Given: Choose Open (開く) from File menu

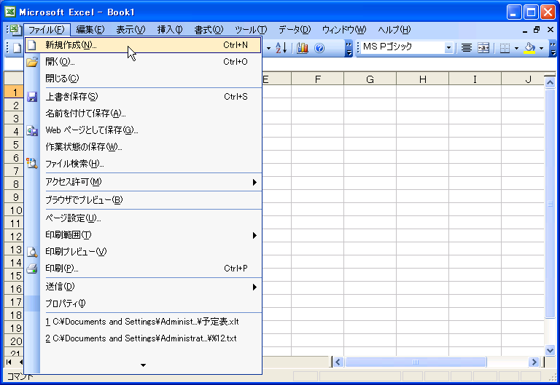Looking at the screenshot, I should coord(143,62).
